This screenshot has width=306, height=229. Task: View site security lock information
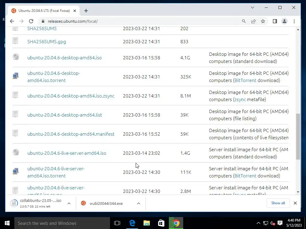[x=43, y=21]
